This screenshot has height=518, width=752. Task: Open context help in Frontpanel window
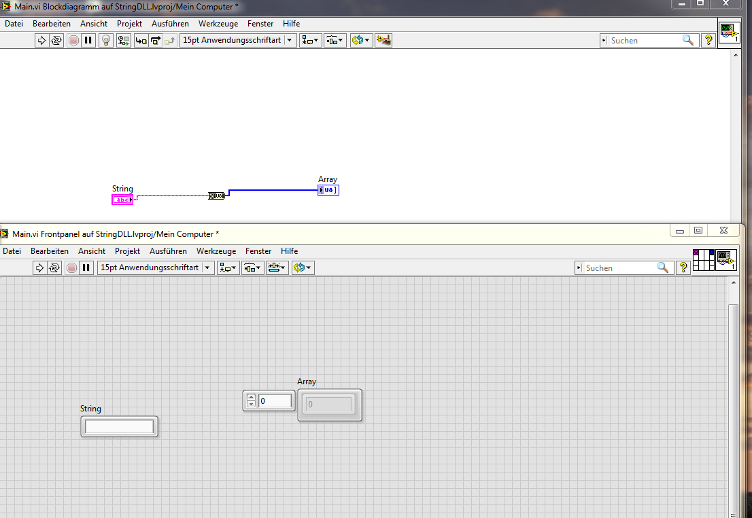(683, 267)
